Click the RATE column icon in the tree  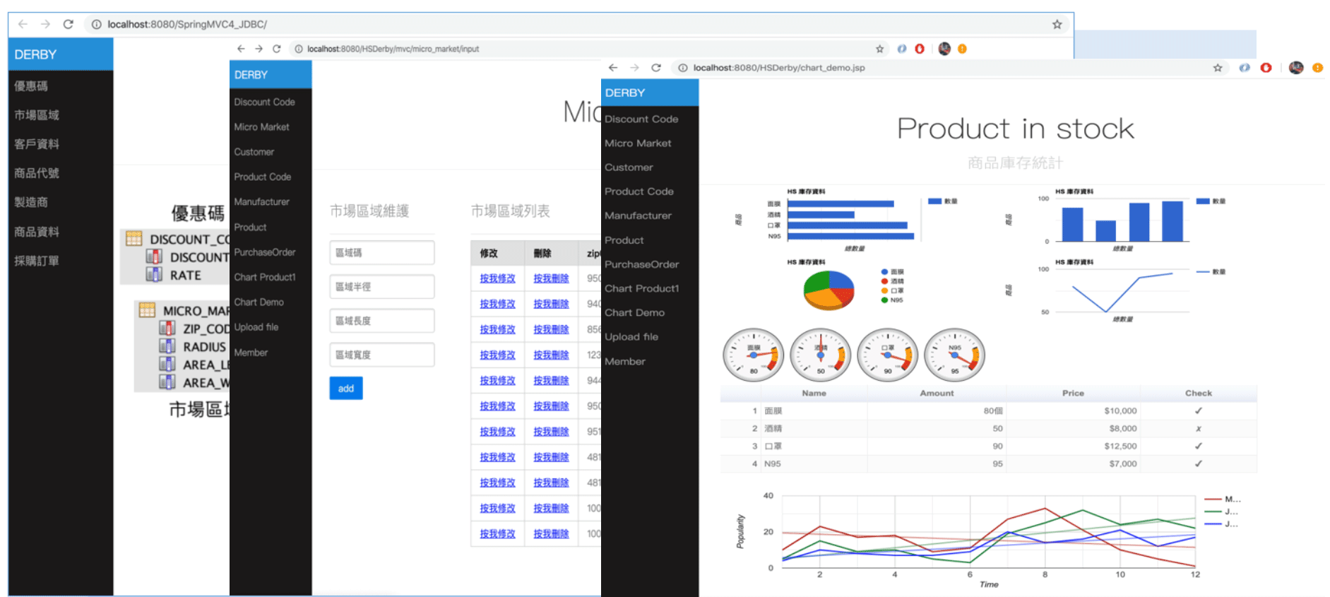153,274
